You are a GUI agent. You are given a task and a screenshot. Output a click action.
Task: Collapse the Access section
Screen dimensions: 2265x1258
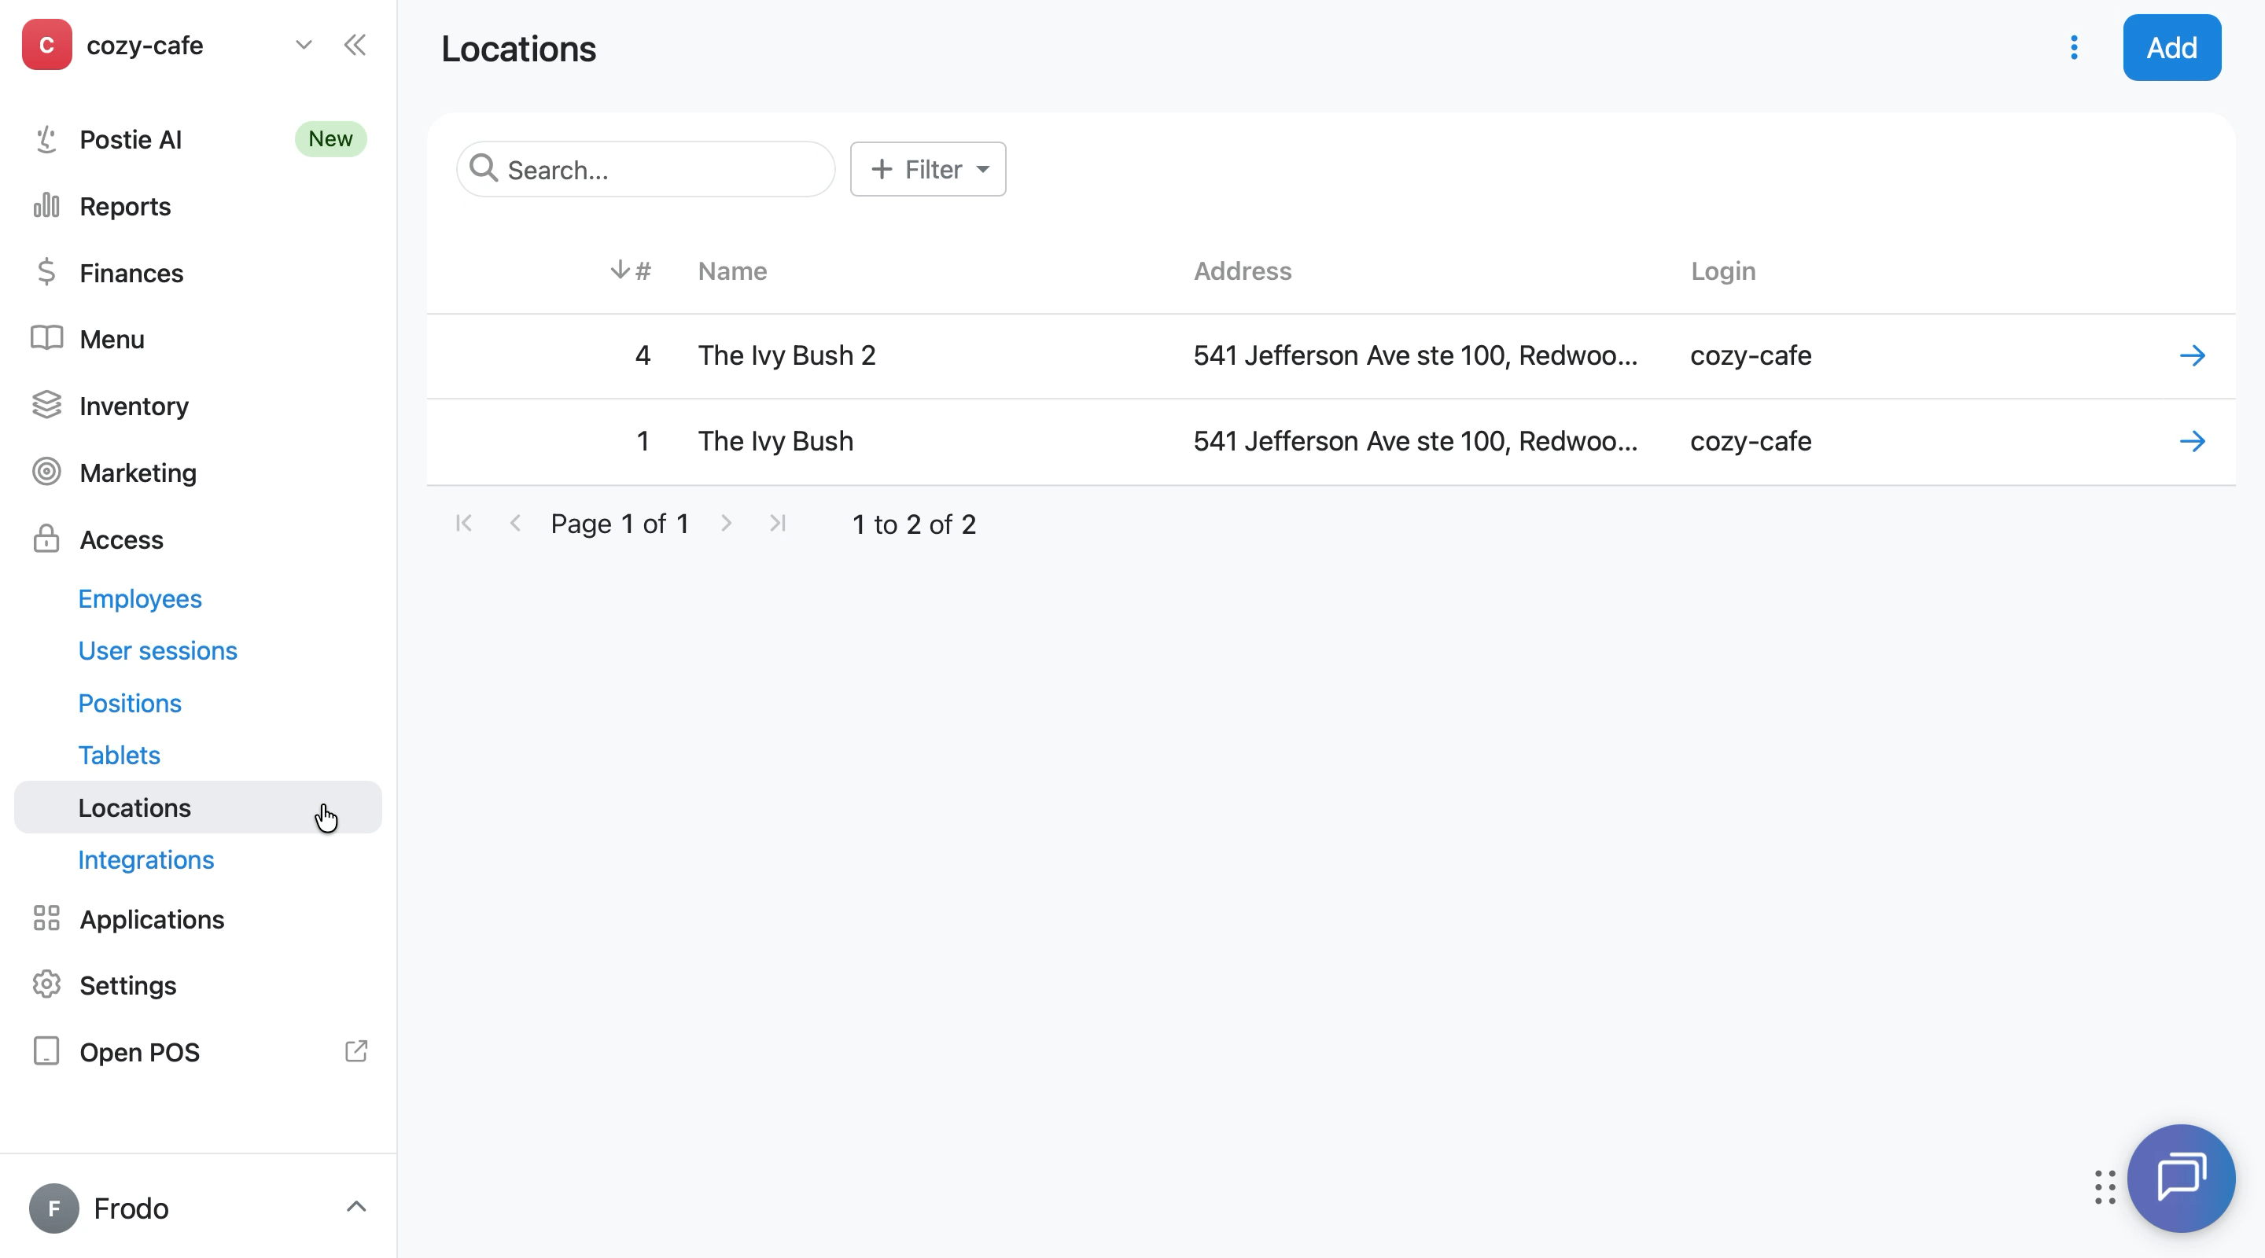[x=121, y=539]
